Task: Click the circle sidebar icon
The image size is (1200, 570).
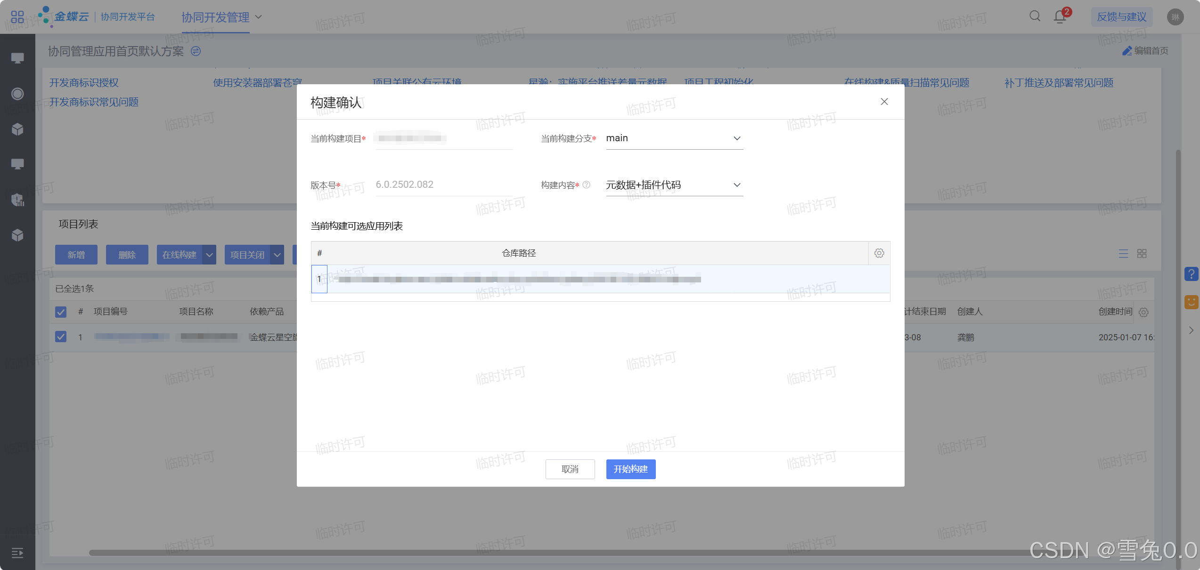Action: (x=17, y=94)
